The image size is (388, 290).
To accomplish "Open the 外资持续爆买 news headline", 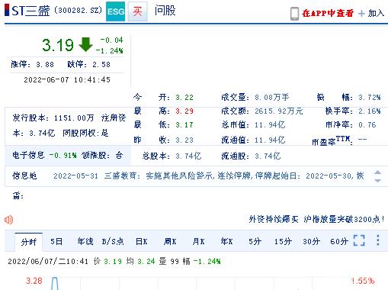I will click(x=316, y=219).
